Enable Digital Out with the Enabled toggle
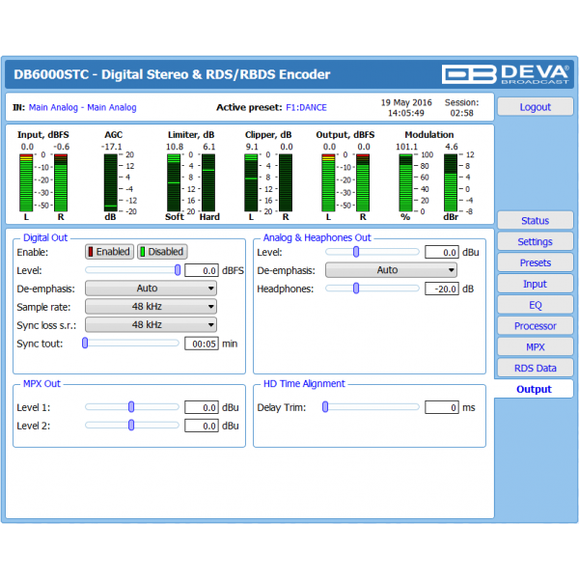The image size is (579, 579). pos(109,252)
